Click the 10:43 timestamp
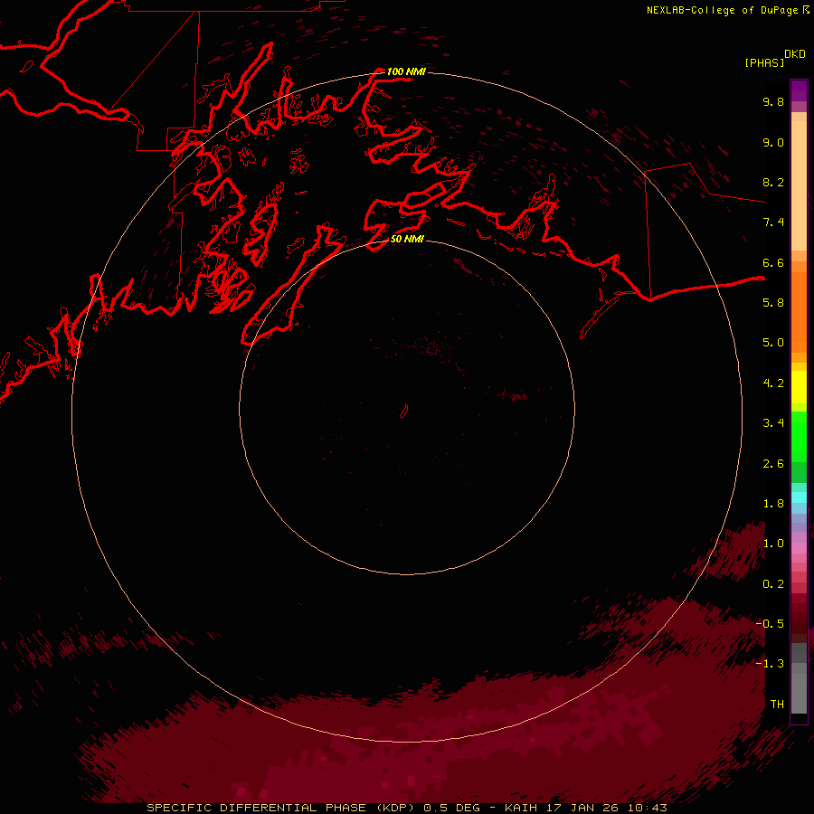This screenshot has height=814, width=814. tap(647, 808)
